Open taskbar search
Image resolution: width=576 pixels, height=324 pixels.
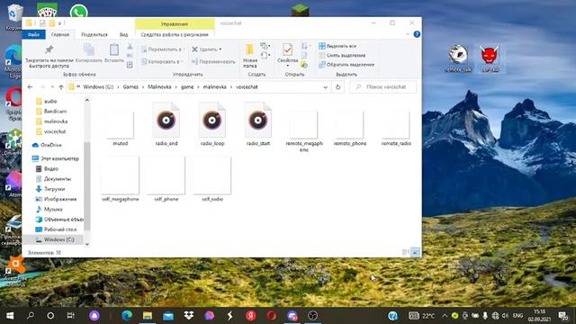point(31,316)
